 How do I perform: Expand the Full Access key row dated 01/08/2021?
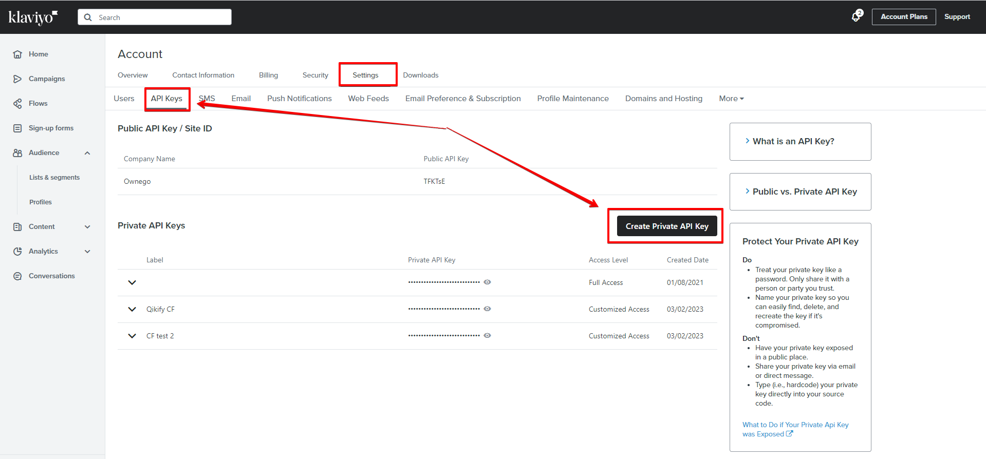tap(132, 282)
